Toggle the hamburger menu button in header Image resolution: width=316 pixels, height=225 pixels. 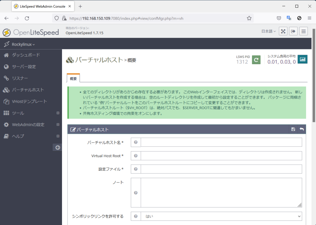click(x=303, y=31)
